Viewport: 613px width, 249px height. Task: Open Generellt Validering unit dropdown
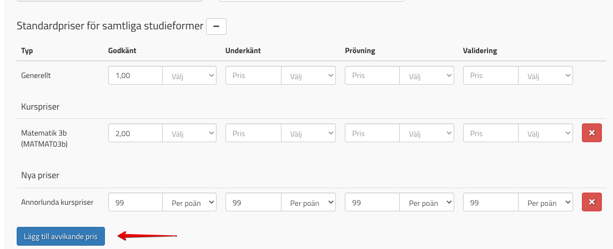[x=545, y=76]
